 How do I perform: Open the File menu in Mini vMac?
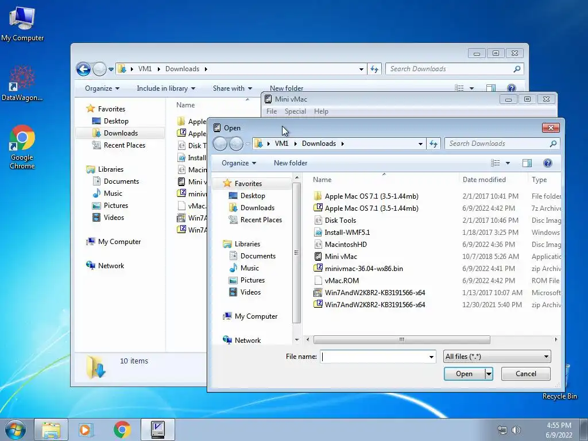272,111
